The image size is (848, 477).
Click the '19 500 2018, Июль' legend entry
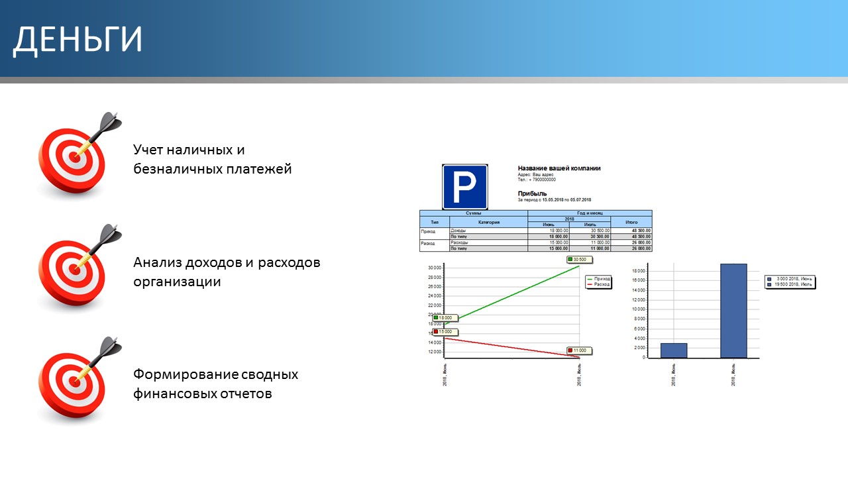pos(789,285)
